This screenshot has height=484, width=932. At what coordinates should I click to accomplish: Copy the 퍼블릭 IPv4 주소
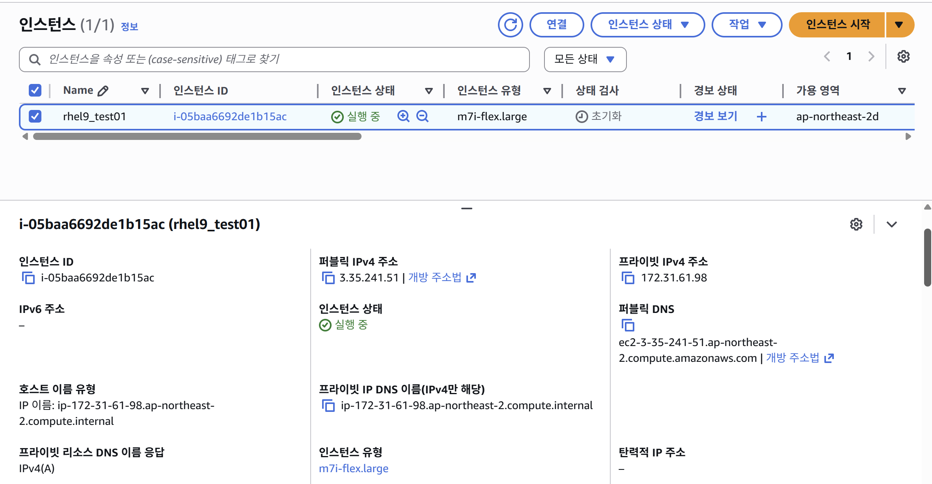point(328,278)
